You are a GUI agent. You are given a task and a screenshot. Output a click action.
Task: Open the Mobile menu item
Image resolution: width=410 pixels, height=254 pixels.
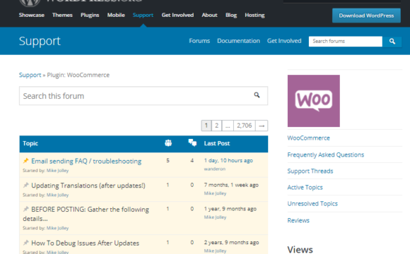click(x=116, y=15)
